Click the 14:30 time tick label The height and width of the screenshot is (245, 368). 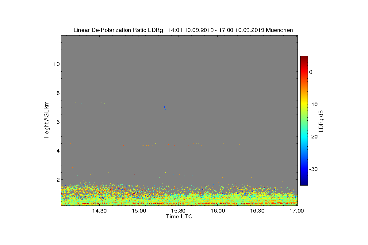tap(99, 211)
